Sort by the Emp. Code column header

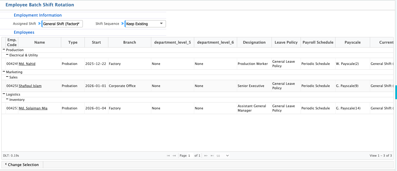click(x=12, y=42)
